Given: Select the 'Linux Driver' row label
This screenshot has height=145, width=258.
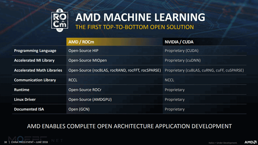Looking at the screenshot, I should tap(25, 99).
